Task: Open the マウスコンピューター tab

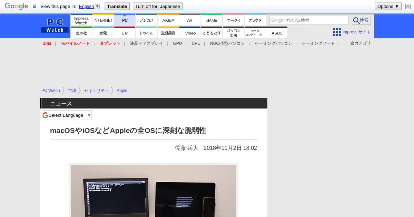Action: click(255, 33)
